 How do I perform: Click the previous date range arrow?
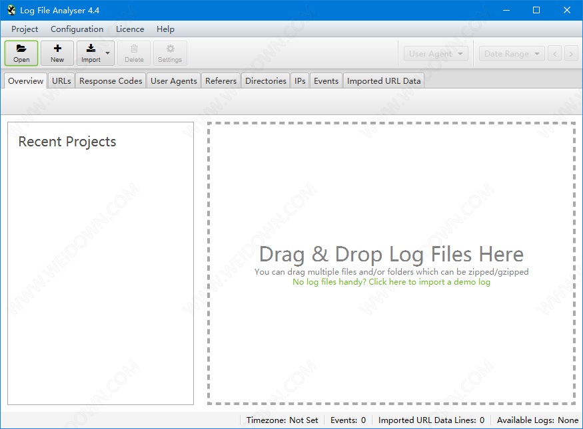click(554, 54)
